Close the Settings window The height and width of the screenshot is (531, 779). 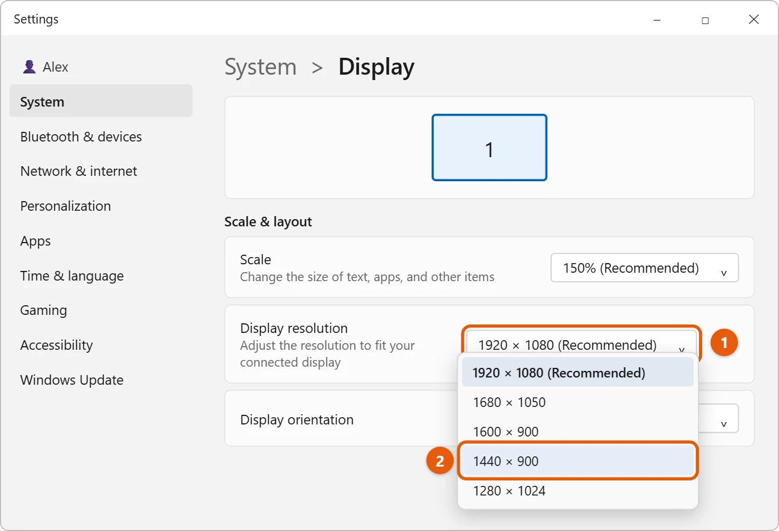click(x=754, y=20)
